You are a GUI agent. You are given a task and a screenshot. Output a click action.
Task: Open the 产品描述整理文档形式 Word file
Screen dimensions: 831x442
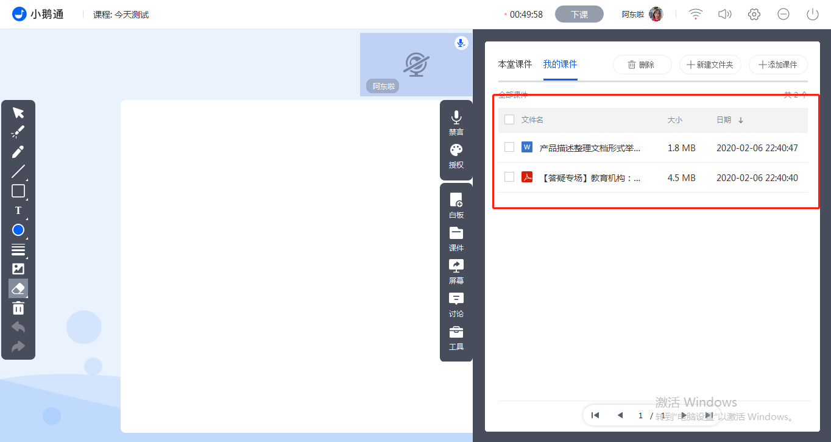tap(590, 148)
